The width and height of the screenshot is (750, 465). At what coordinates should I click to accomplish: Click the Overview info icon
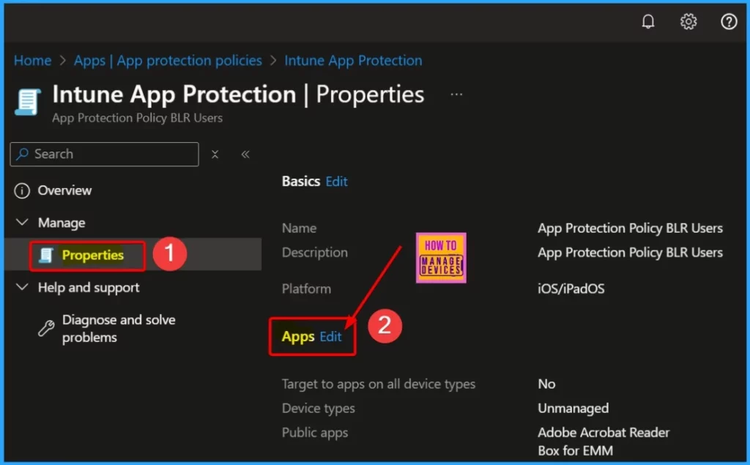pyautogui.click(x=22, y=190)
